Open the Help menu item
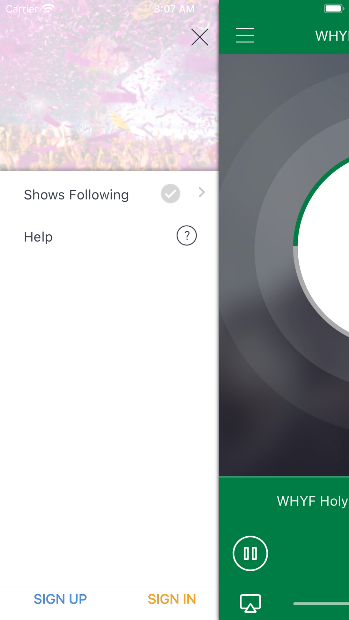Viewport: 349px width, 620px height. click(x=109, y=236)
